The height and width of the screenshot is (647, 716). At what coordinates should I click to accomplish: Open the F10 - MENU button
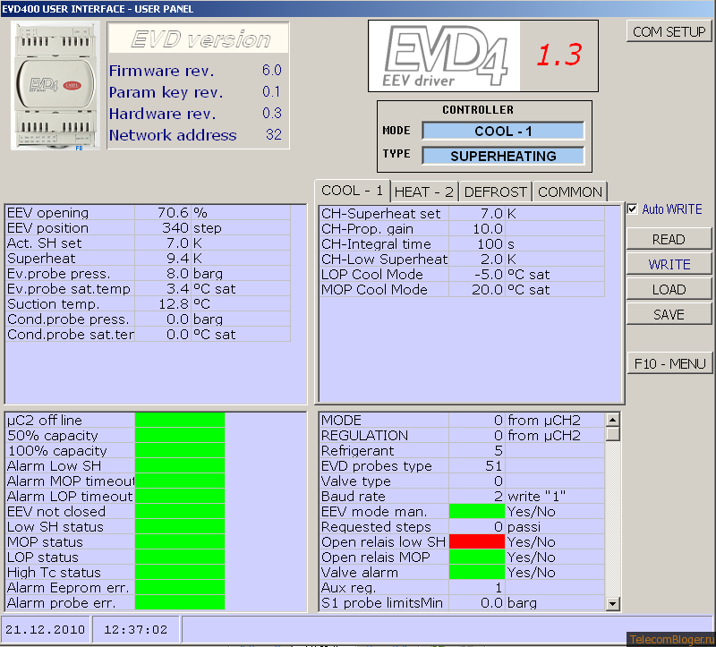669,363
